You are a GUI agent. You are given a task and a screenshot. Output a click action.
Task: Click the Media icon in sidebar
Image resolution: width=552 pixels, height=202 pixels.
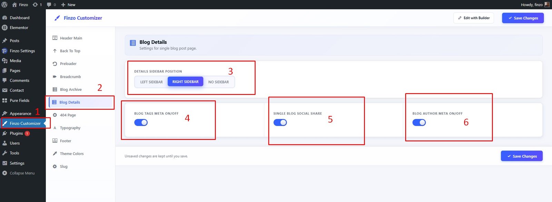click(4, 61)
